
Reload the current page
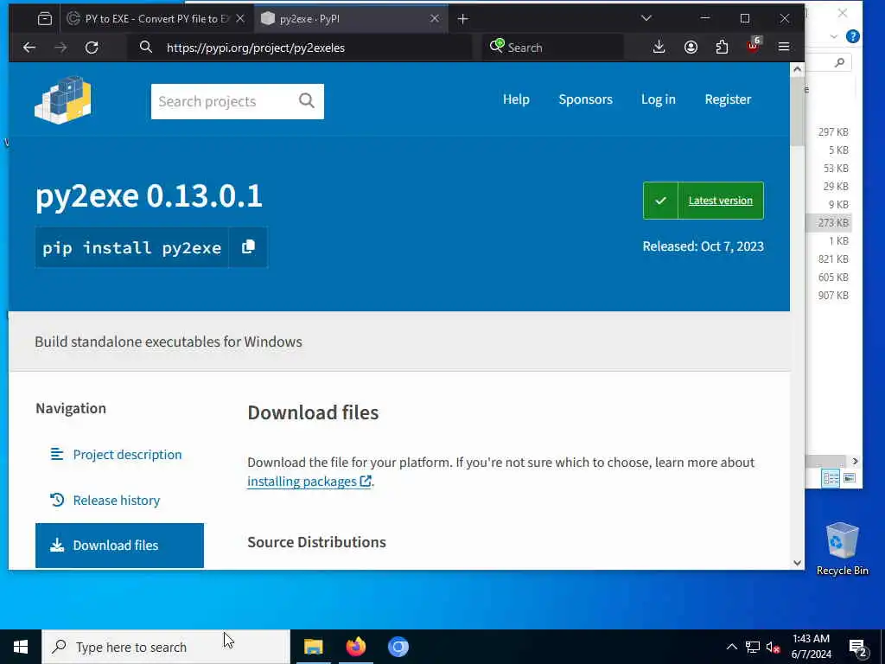click(92, 48)
